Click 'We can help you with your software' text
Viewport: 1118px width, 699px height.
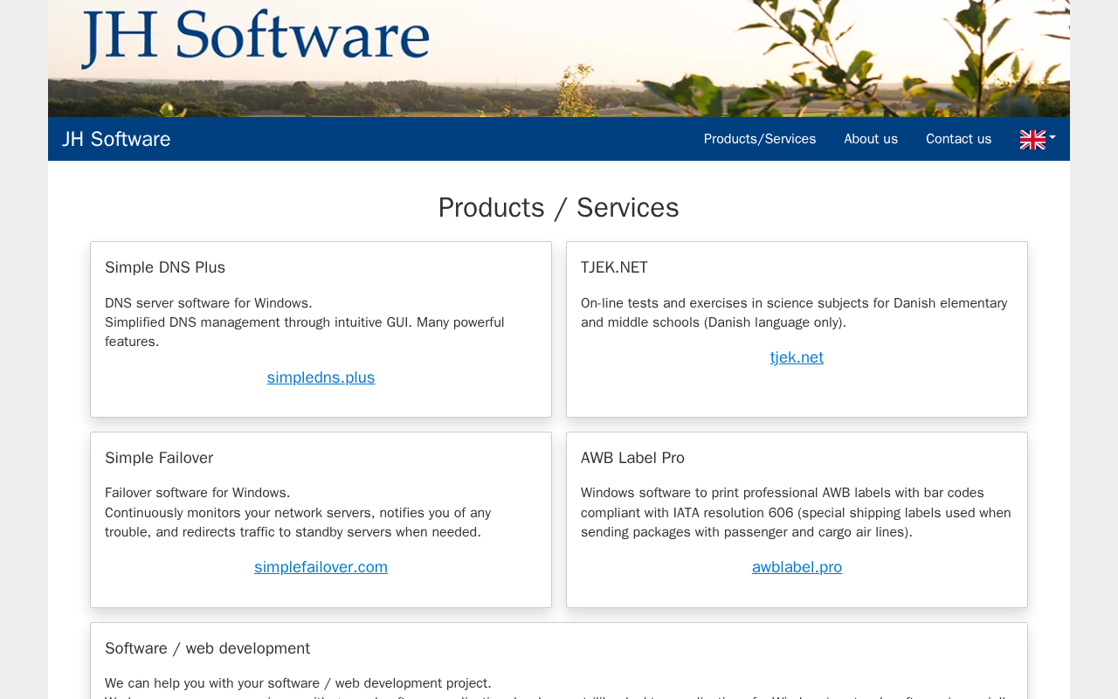pyautogui.click(x=298, y=683)
